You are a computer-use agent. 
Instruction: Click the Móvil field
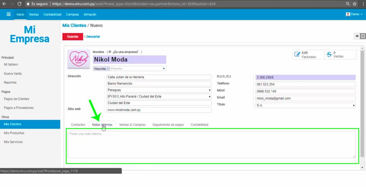(x=306, y=92)
